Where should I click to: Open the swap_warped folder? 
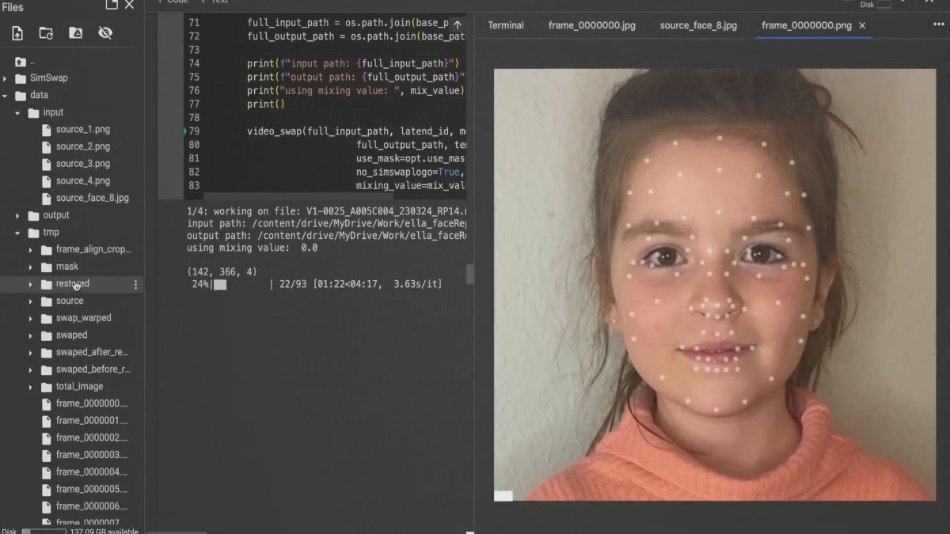[x=83, y=318]
